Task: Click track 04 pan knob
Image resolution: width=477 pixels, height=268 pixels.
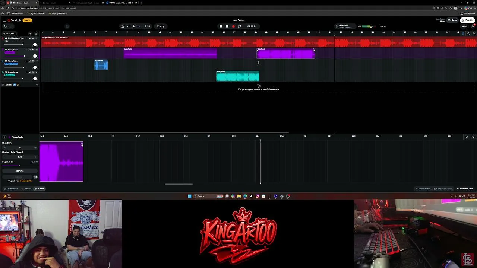Action: 35,79
